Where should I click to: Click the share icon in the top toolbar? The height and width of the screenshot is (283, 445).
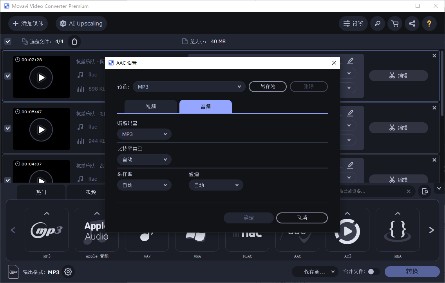(412, 24)
